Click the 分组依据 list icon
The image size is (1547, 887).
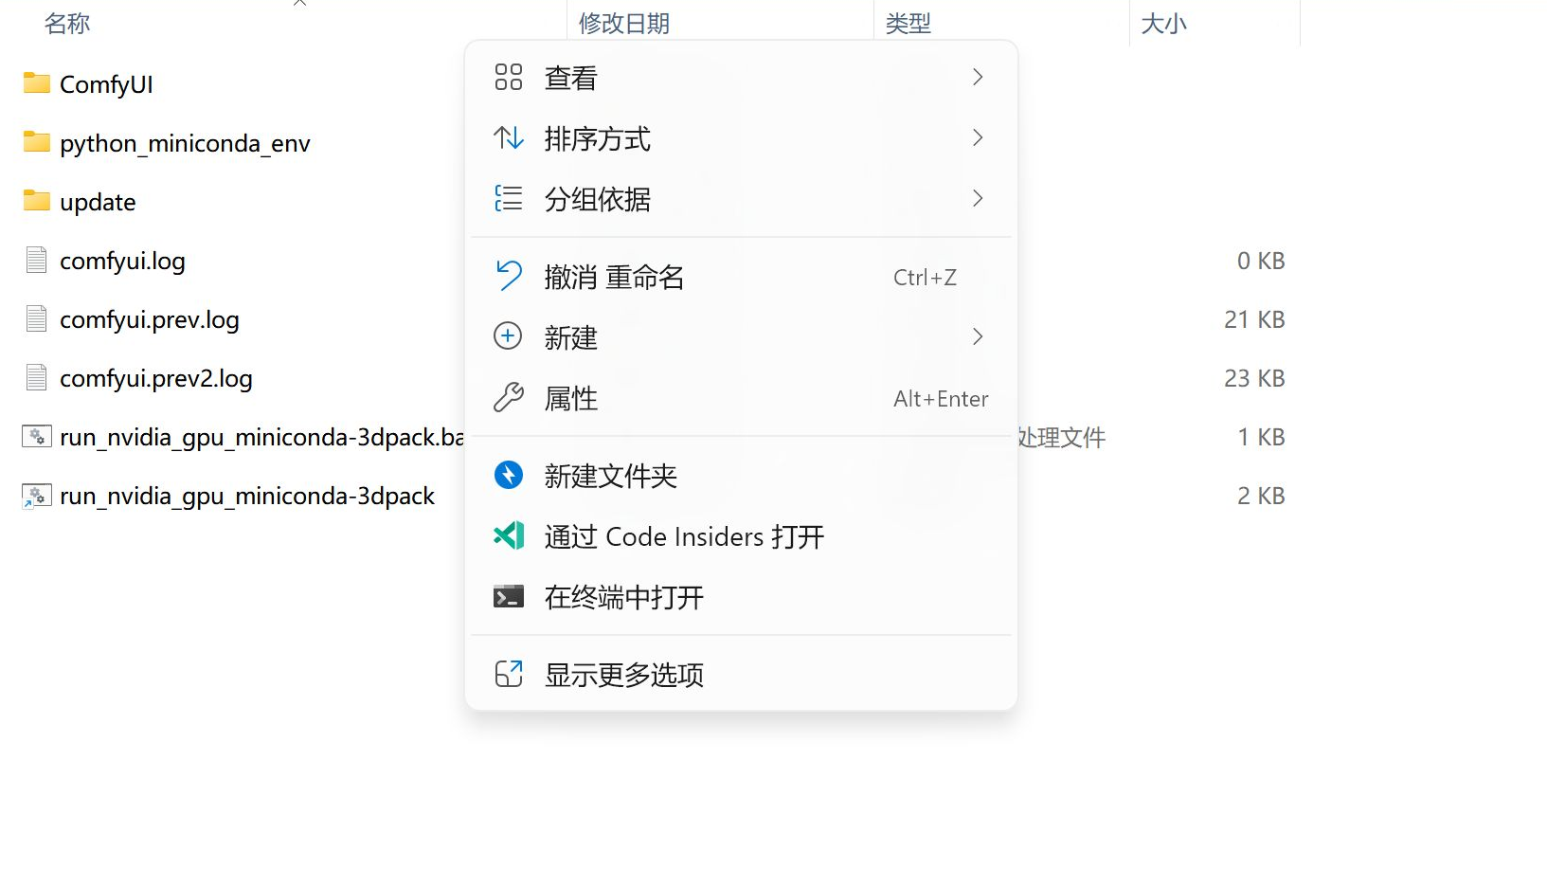(x=509, y=198)
